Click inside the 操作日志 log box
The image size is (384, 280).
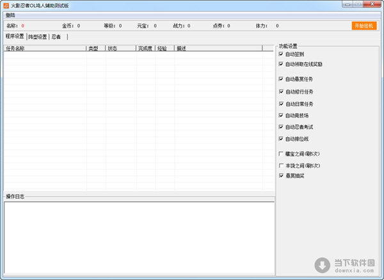[x=139, y=237]
